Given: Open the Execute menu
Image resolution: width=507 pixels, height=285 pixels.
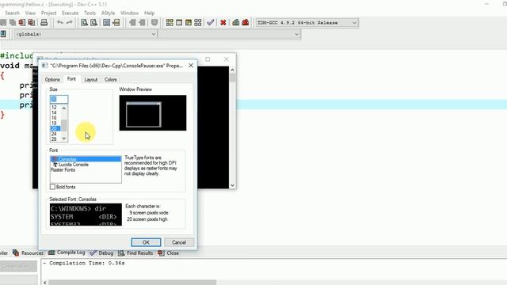Looking at the screenshot, I should (71, 13).
